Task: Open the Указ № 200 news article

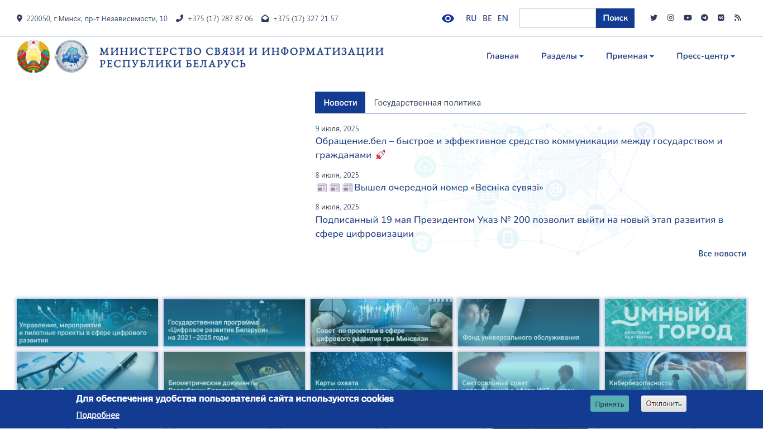Action: click(519, 227)
